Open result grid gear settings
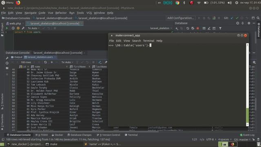The width and height of the screenshot is (261, 147). tap(254, 62)
